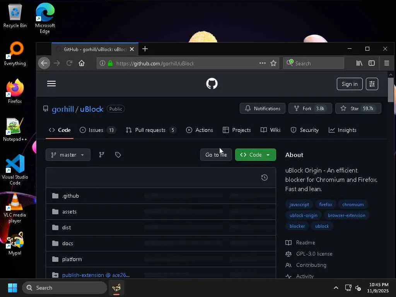Open the .github folder

pyautogui.click(x=70, y=196)
